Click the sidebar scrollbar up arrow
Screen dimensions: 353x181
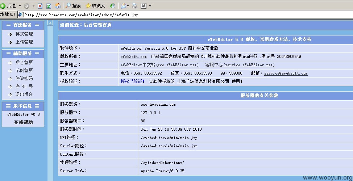(50, 23)
